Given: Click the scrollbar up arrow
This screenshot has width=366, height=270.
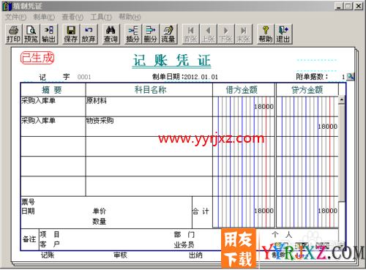Looking at the screenshot, I should click(x=342, y=100).
